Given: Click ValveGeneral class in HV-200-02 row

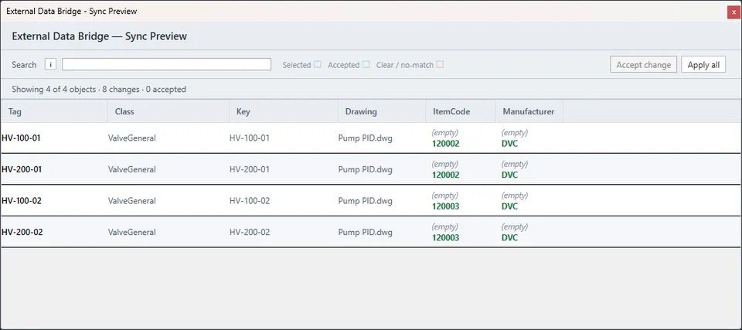Looking at the screenshot, I should click(132, 233).
